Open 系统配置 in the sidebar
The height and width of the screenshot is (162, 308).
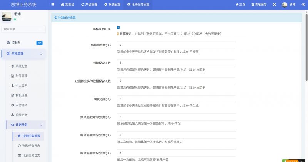(21, 66)
